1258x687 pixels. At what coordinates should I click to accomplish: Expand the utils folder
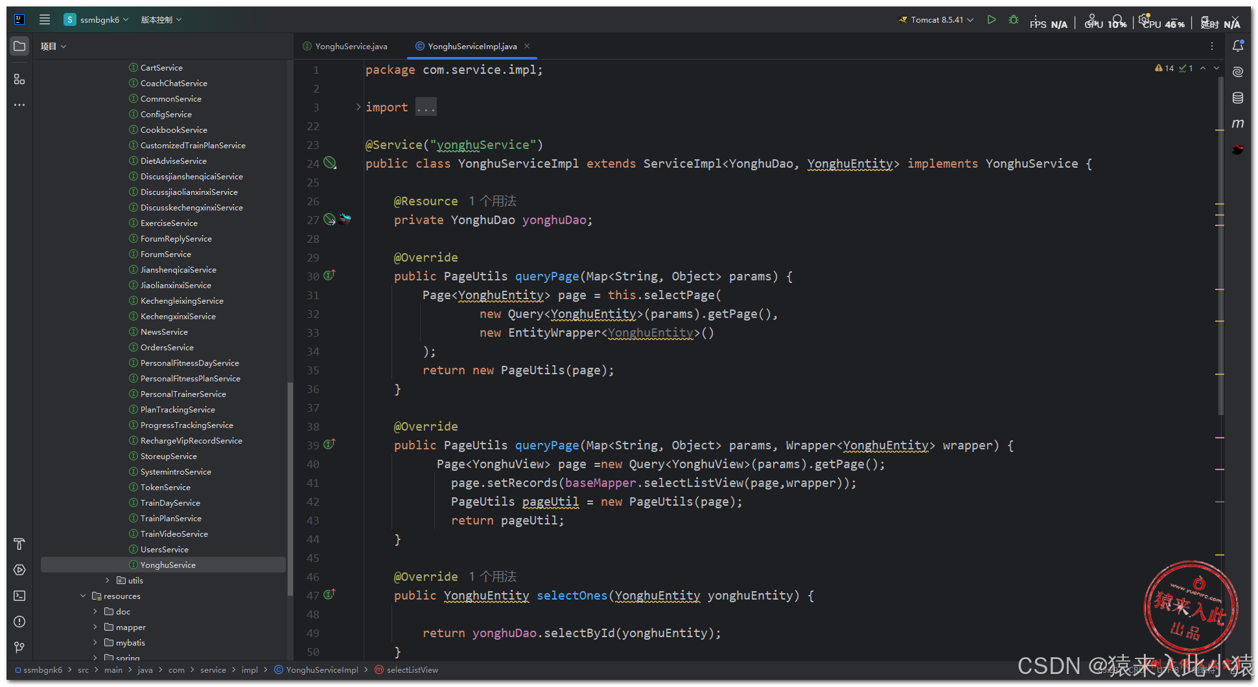click(108, 580)
